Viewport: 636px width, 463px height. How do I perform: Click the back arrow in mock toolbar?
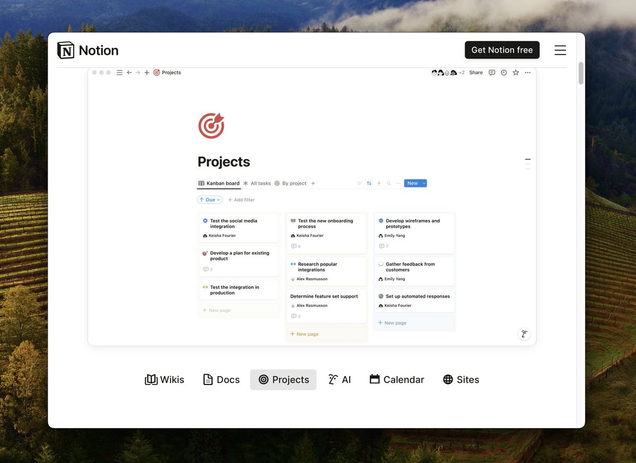(129, 73)
